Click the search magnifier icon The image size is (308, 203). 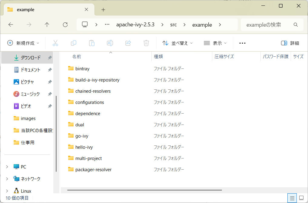[296, 25]
